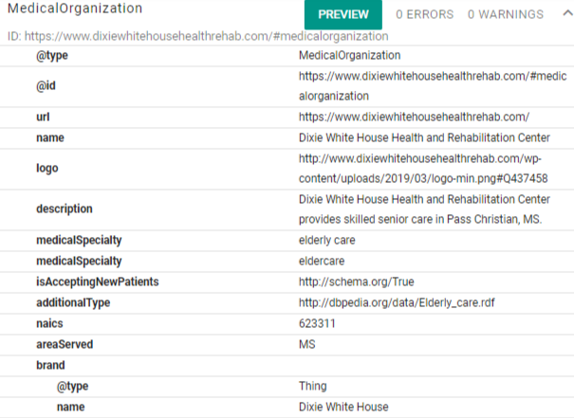This screenshot has width=574, height=418.
Task: Collapse the MedicalOrganization section chevron
Action: click(x=567, y=13)
